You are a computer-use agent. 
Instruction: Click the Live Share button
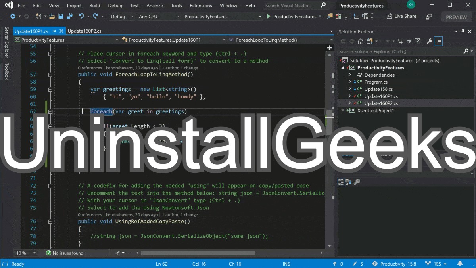point(401,17)
